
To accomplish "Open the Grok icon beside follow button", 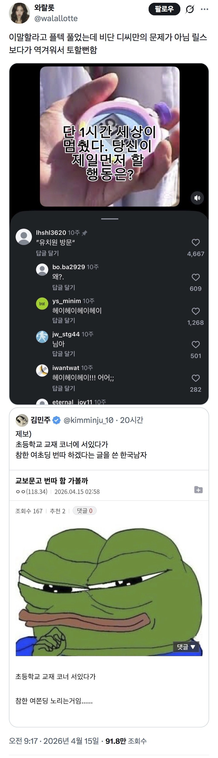I will [190, 9].
